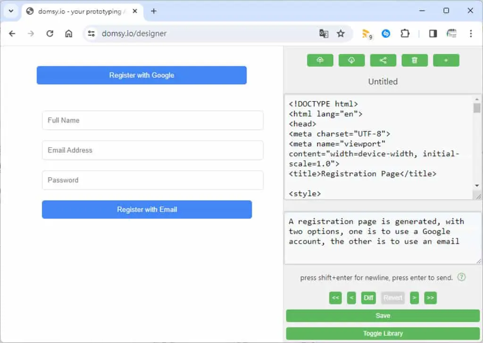This screenshot has width=483, height=343.
Task: Open the tab search dropdown arrow
Action: click(11, 11)
